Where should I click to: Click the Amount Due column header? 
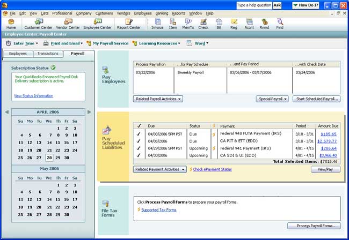click(x=328, y=126)
